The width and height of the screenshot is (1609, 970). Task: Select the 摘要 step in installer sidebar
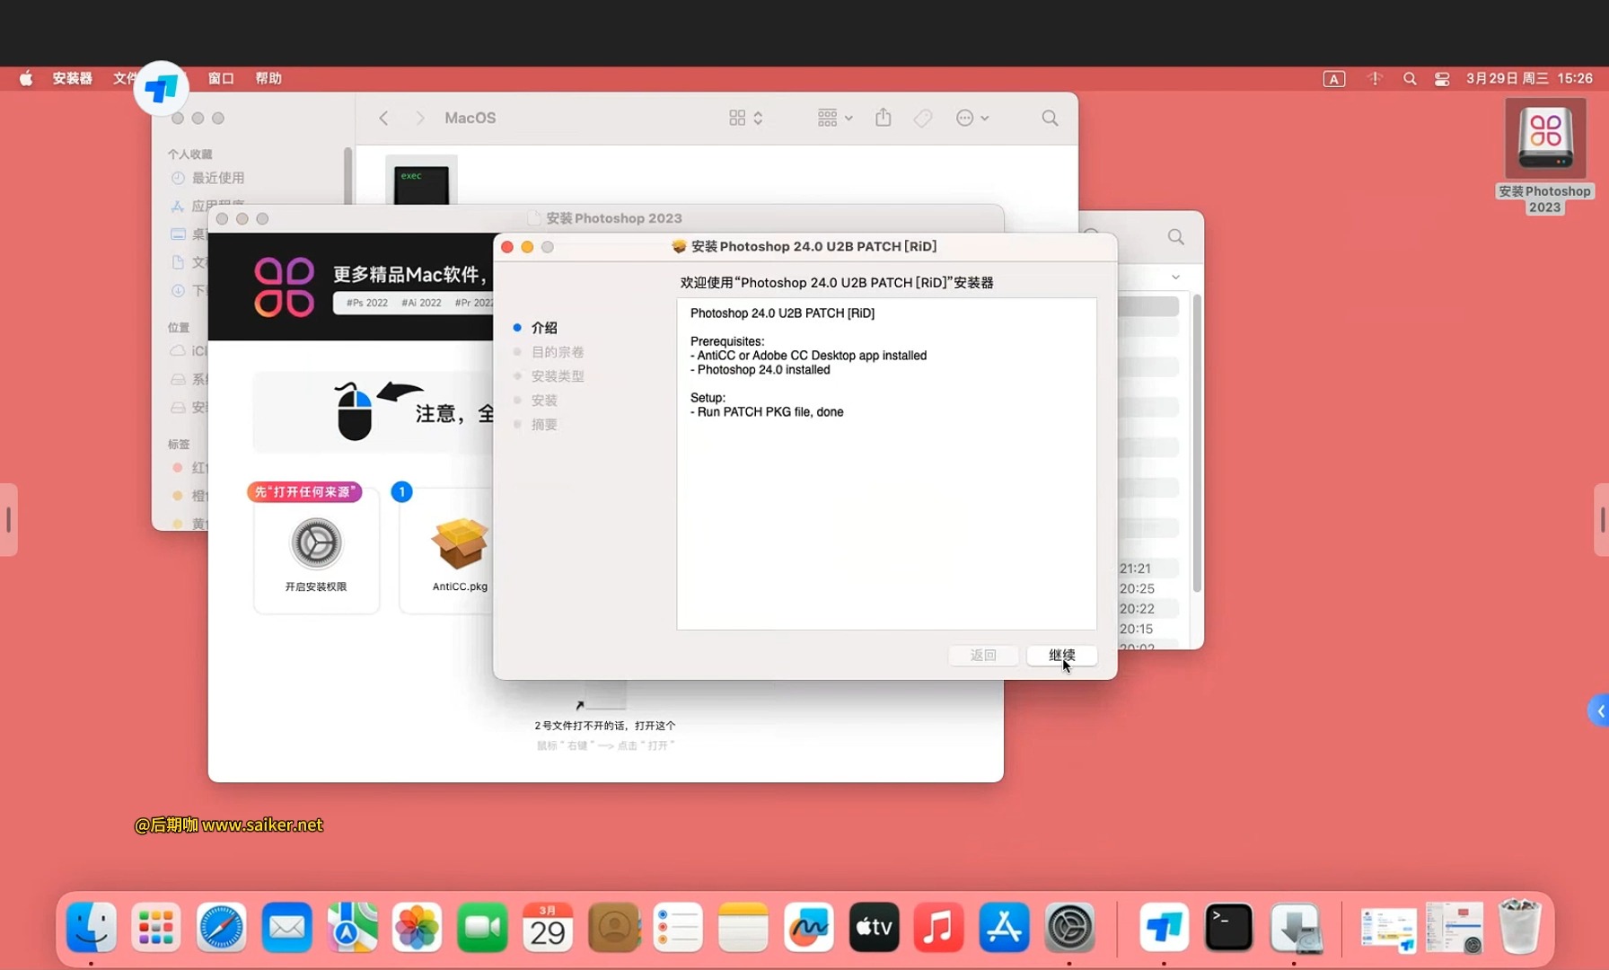pyautogui.click(x=544, y=425)
